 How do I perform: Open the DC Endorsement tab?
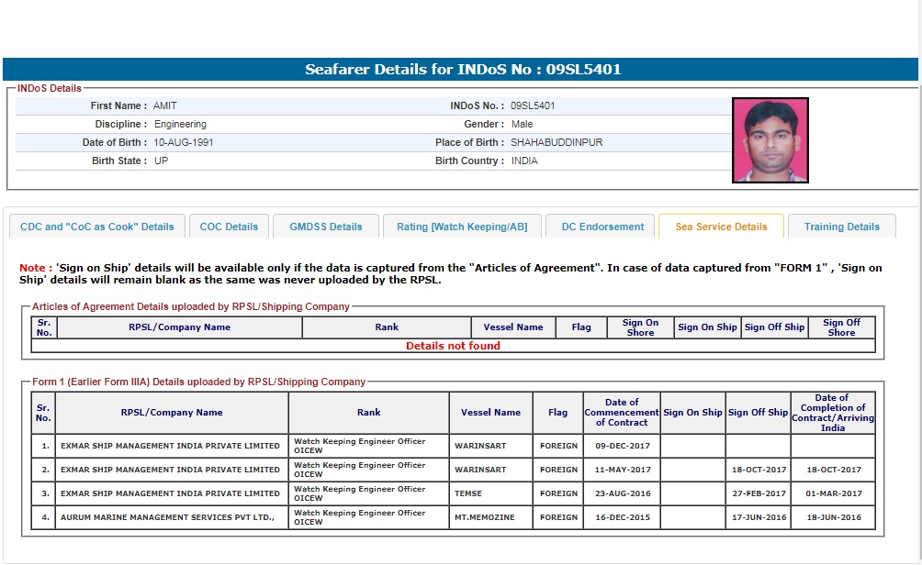click(601, 227)
